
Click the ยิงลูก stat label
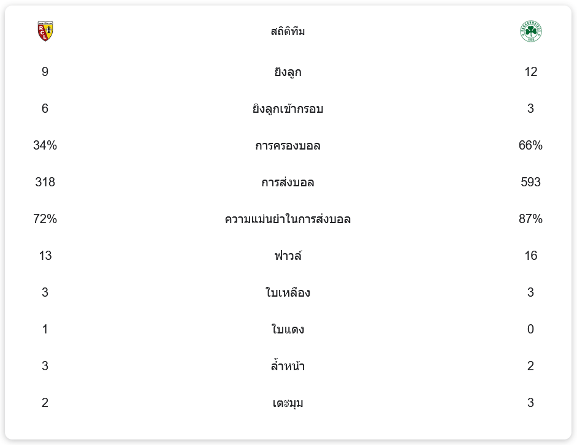(x=288, y=72)
